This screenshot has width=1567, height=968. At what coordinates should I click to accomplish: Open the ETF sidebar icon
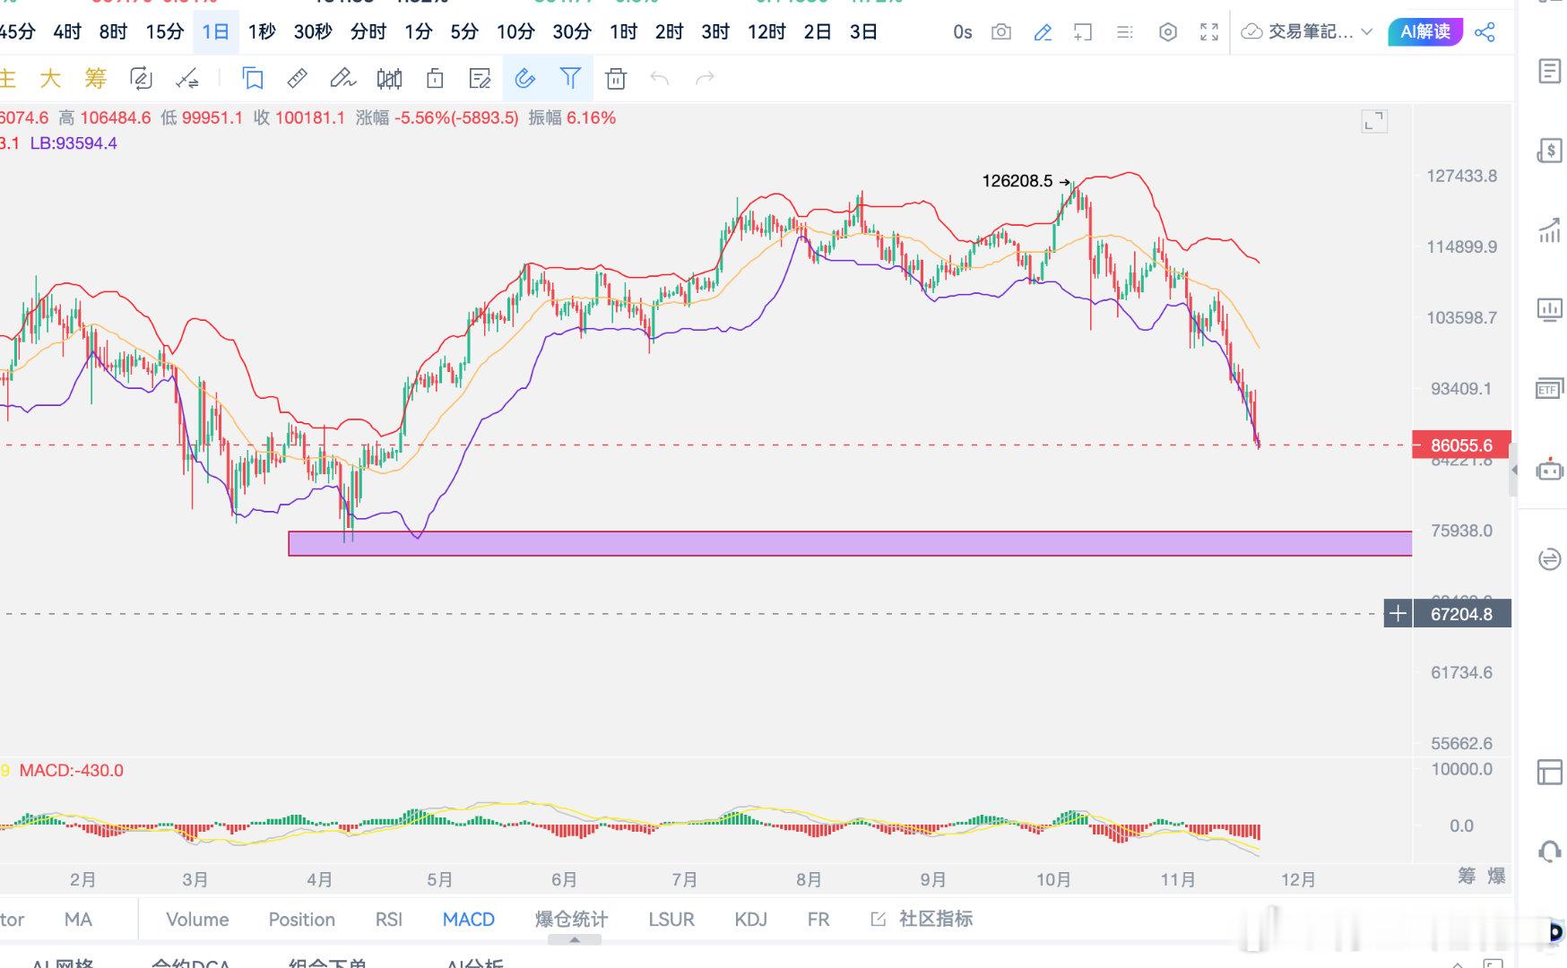tap(1550, 389)
